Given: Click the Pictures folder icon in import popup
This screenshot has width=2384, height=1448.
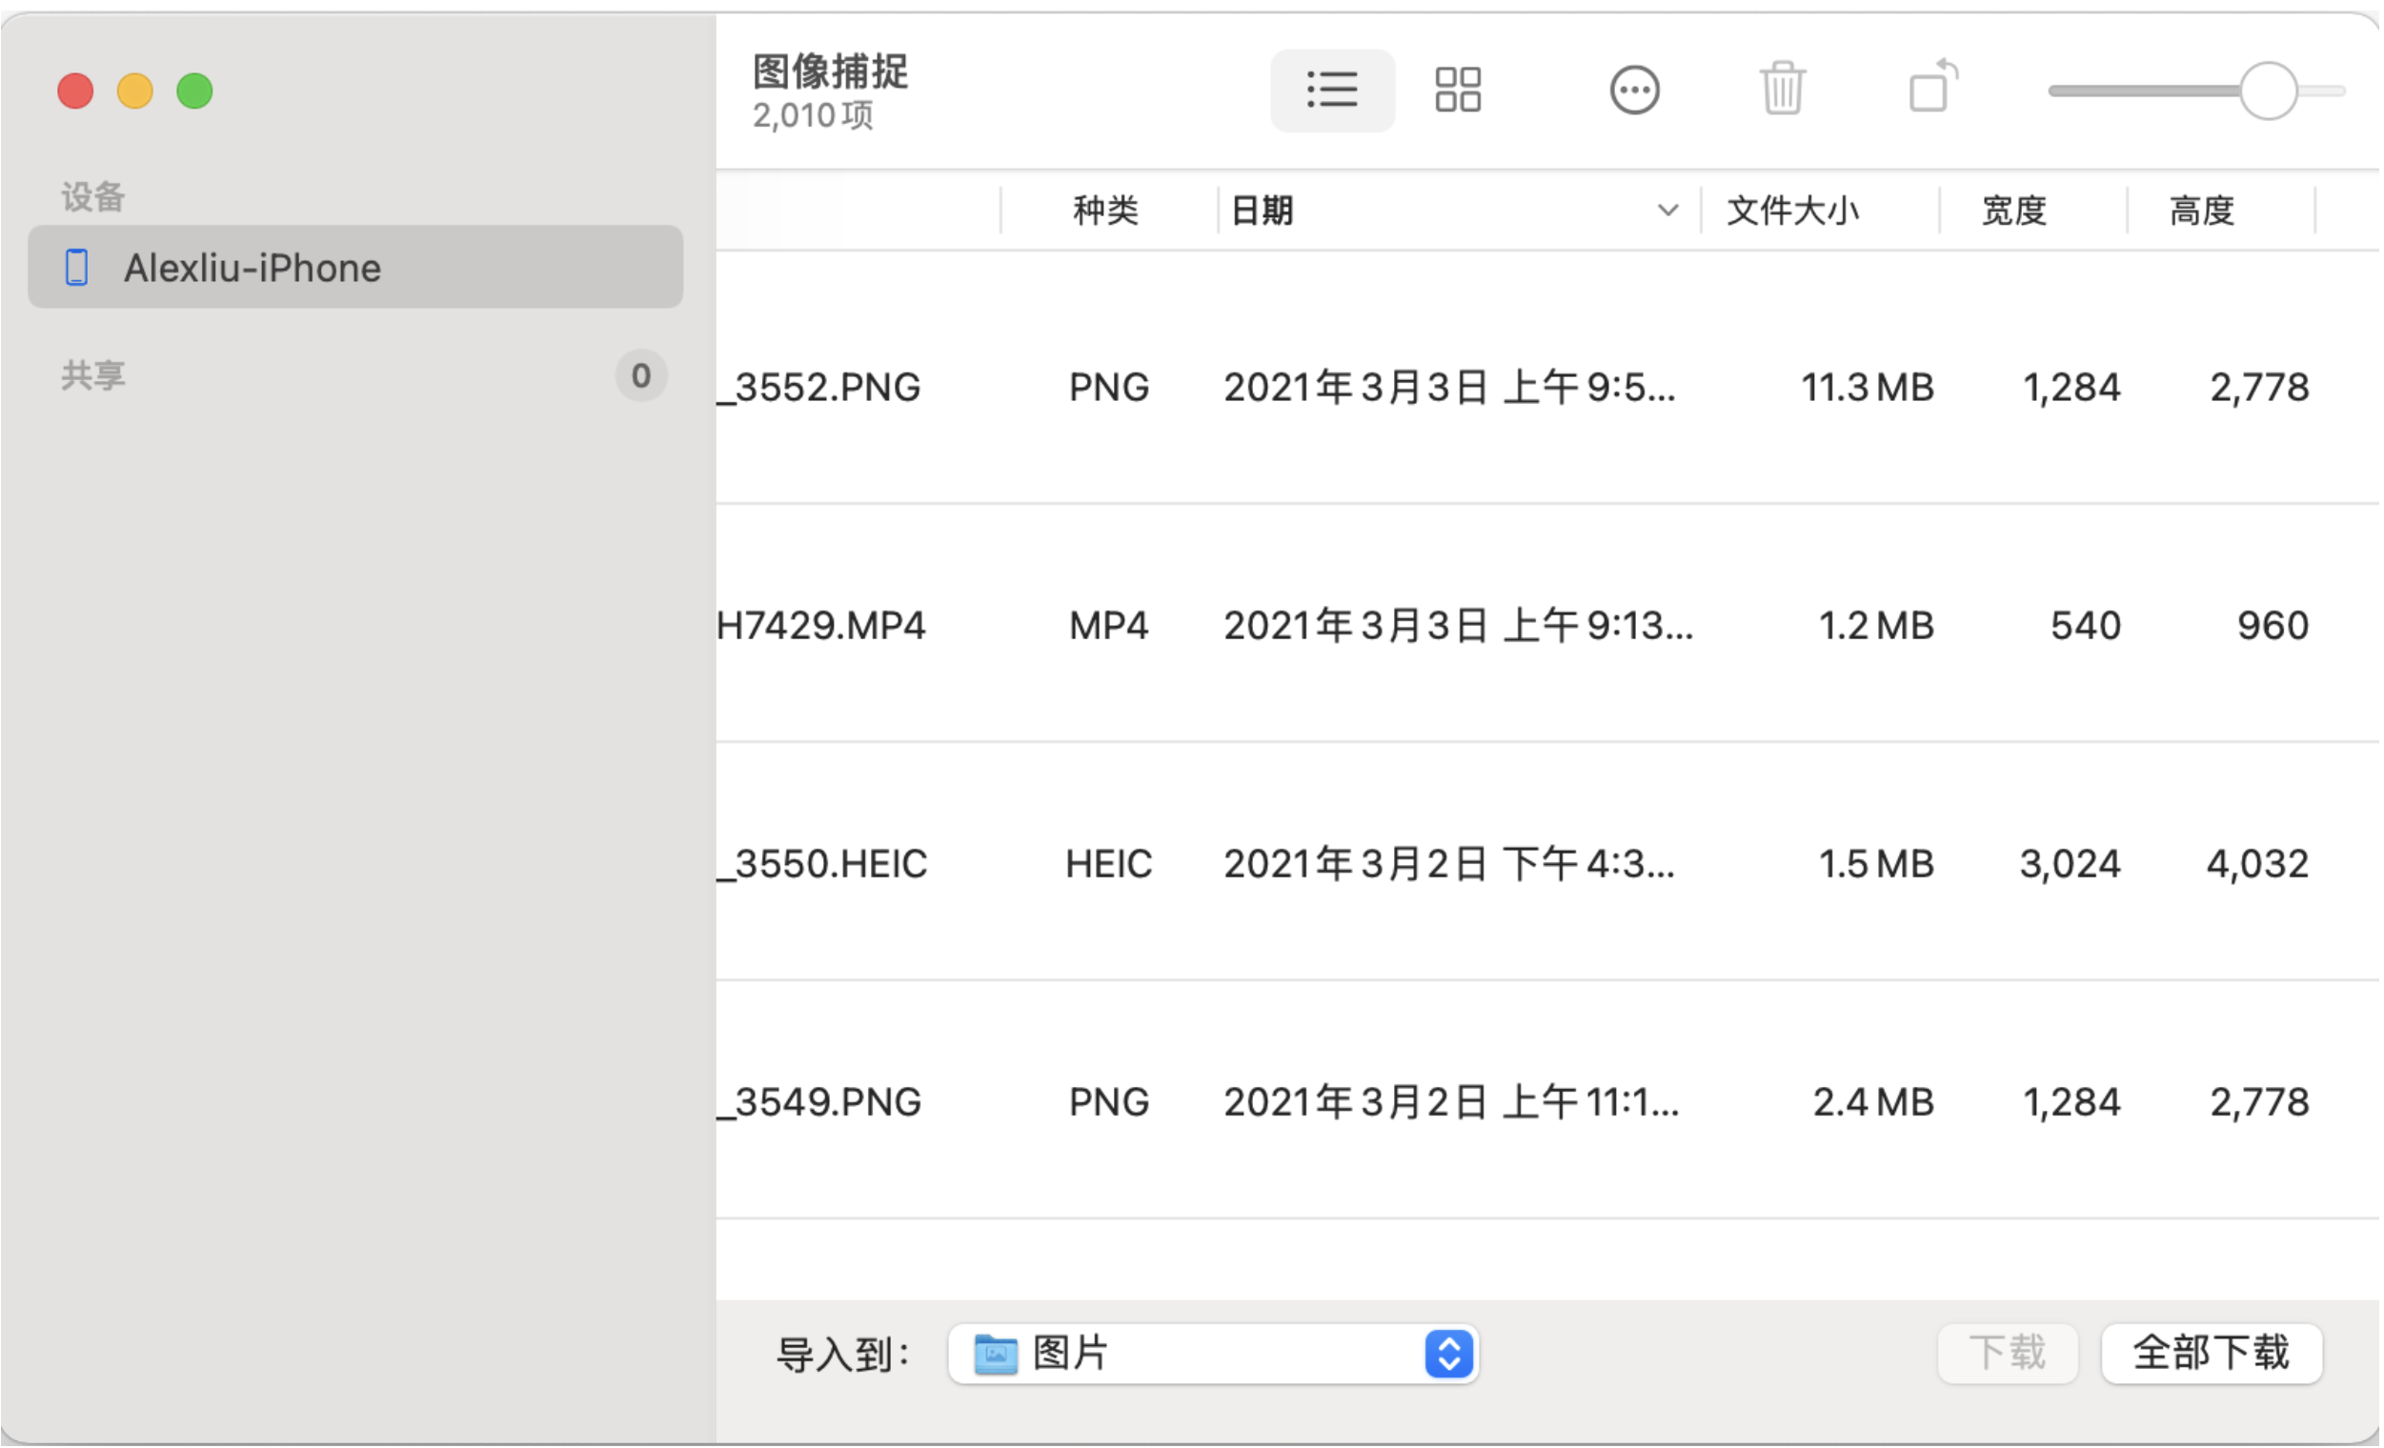Looking at the screenshot, I should click(995, 1353).
